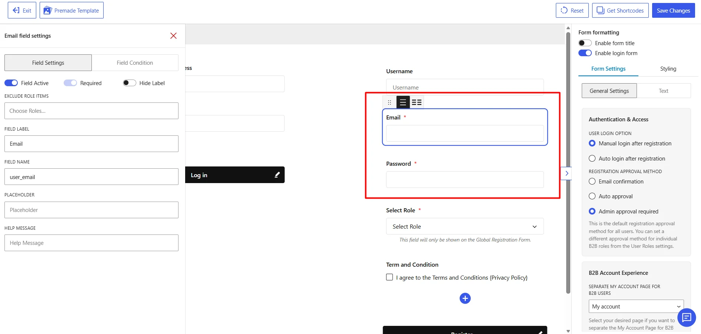
Task: Open the chat support bubble icon
Action: (x=687, y=317)
